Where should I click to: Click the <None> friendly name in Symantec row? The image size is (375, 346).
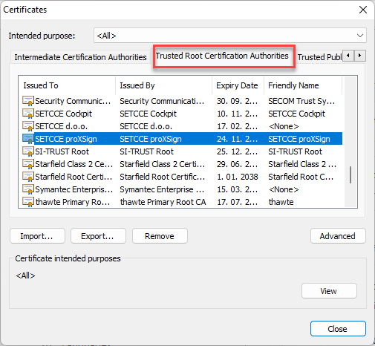tap(284, 189)
